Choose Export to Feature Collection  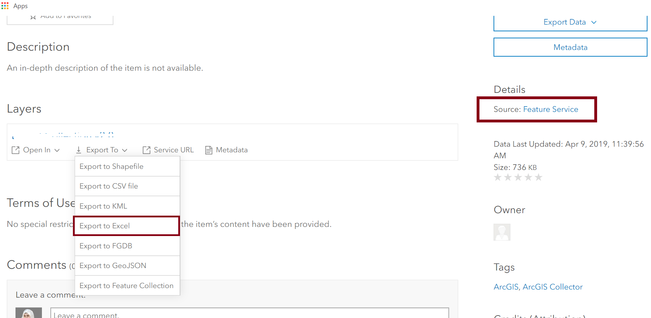tap(127, 286)
